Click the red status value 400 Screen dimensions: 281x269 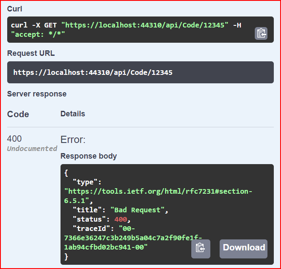[x=121, y=219]
